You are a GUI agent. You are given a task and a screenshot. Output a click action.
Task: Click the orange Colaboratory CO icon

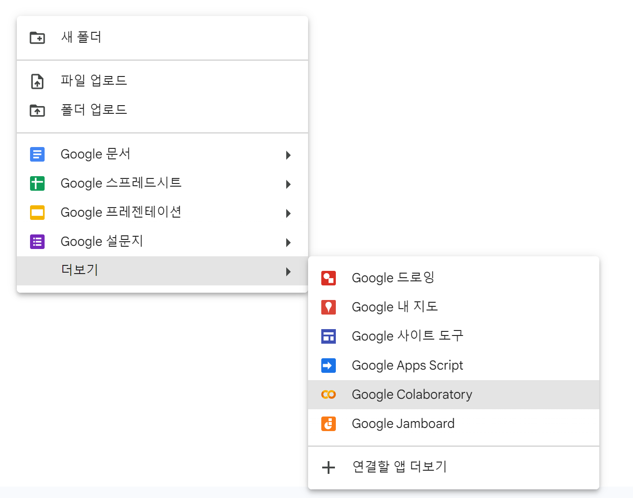[329, 395]
